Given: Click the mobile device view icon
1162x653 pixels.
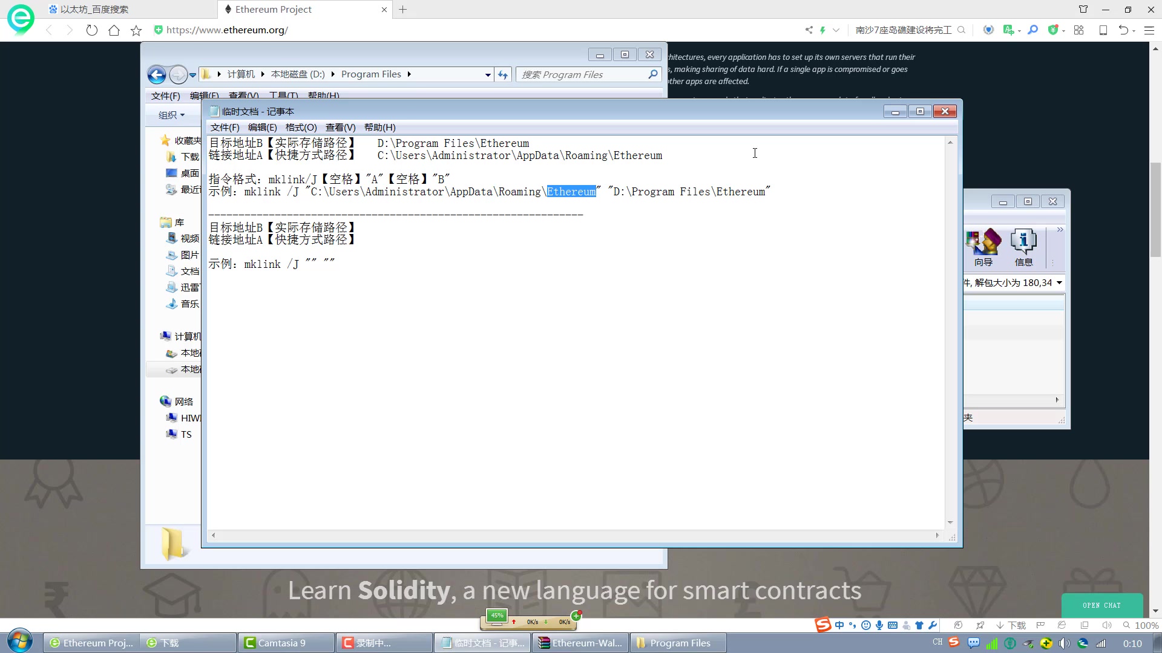Looking at the screenshot, I should coord(1103,30).
